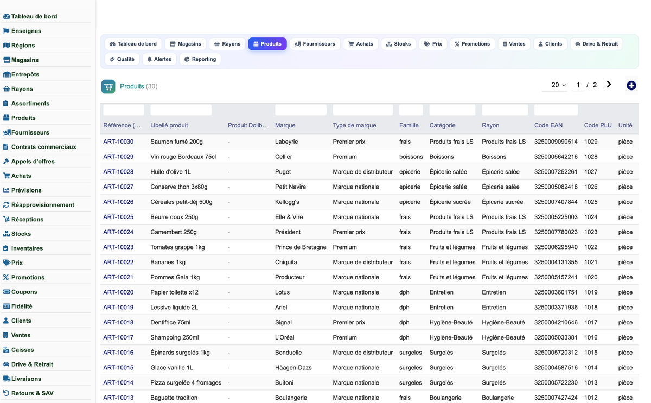Screen dimensions: 651x403
Task: Open Livraisons in the sidebar
Action: (22, 379)
